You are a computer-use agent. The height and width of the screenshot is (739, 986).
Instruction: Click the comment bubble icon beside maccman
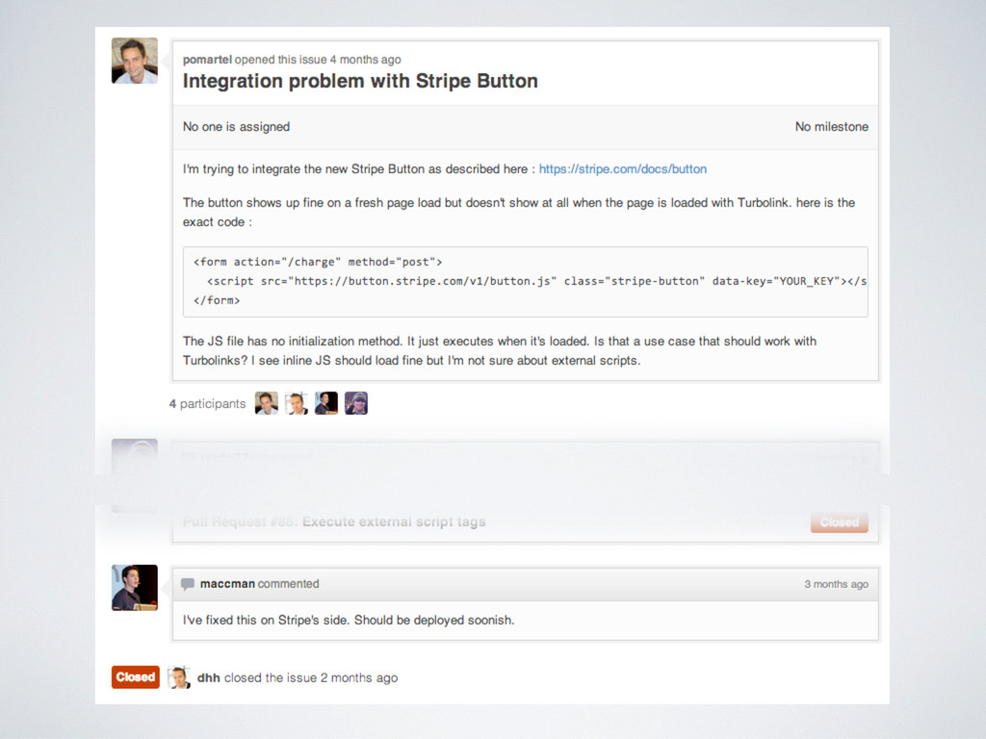coord(188,584)
